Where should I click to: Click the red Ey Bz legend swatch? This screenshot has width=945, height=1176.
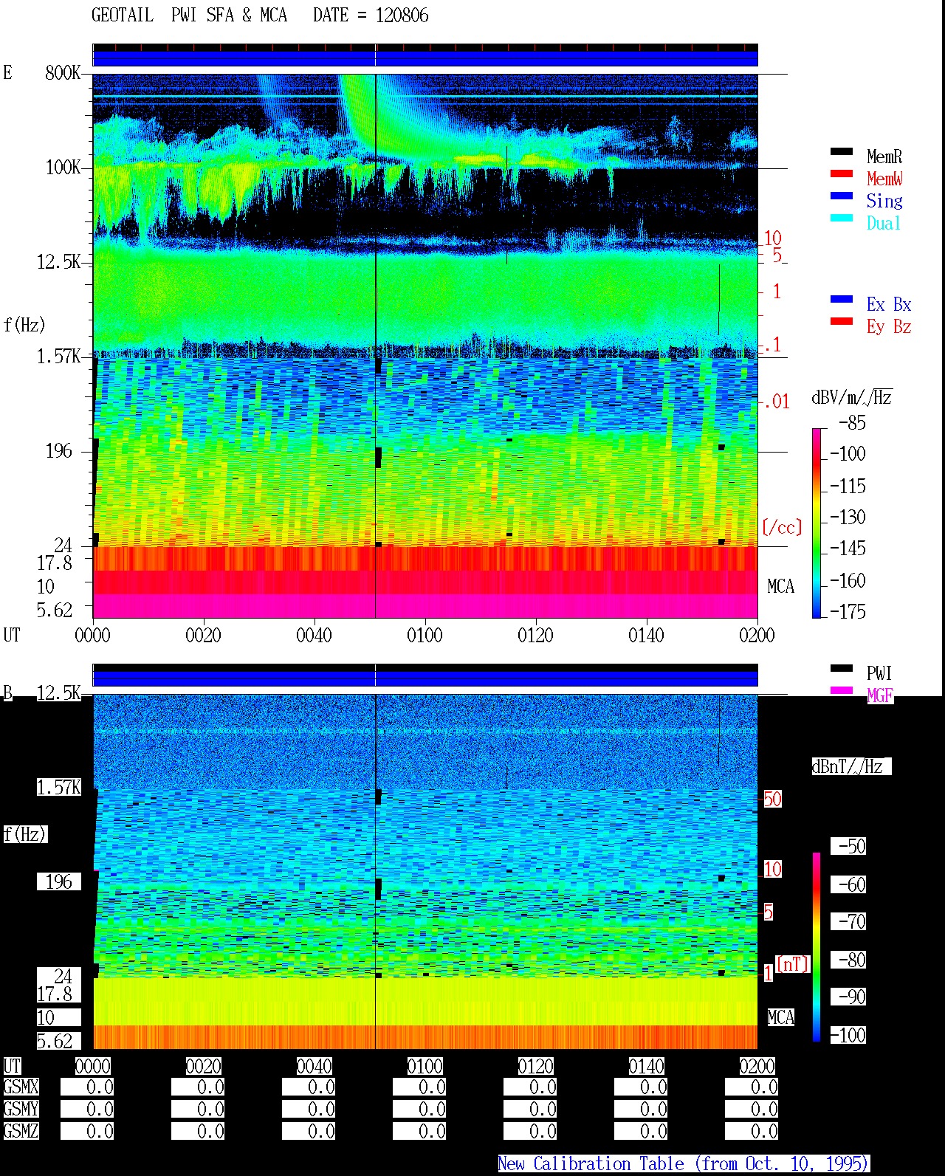(841, 321)
